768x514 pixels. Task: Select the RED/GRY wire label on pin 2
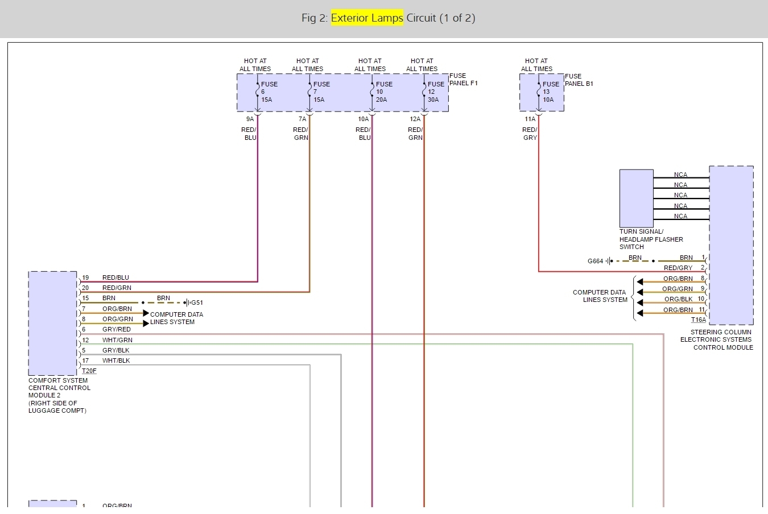click(678, 267)
